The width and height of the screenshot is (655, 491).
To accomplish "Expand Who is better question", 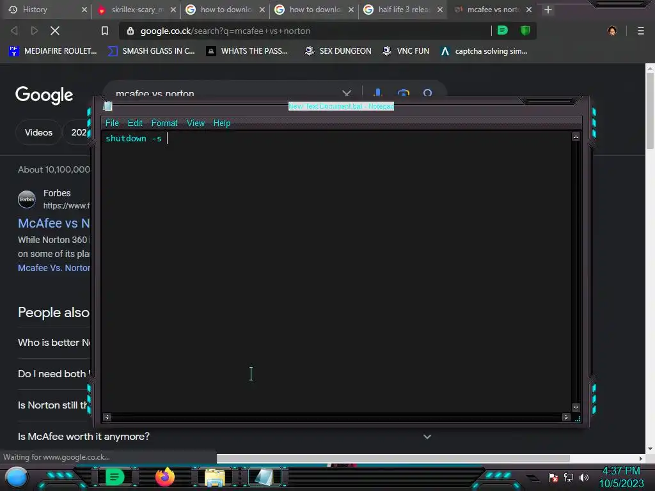I will 54,343.
